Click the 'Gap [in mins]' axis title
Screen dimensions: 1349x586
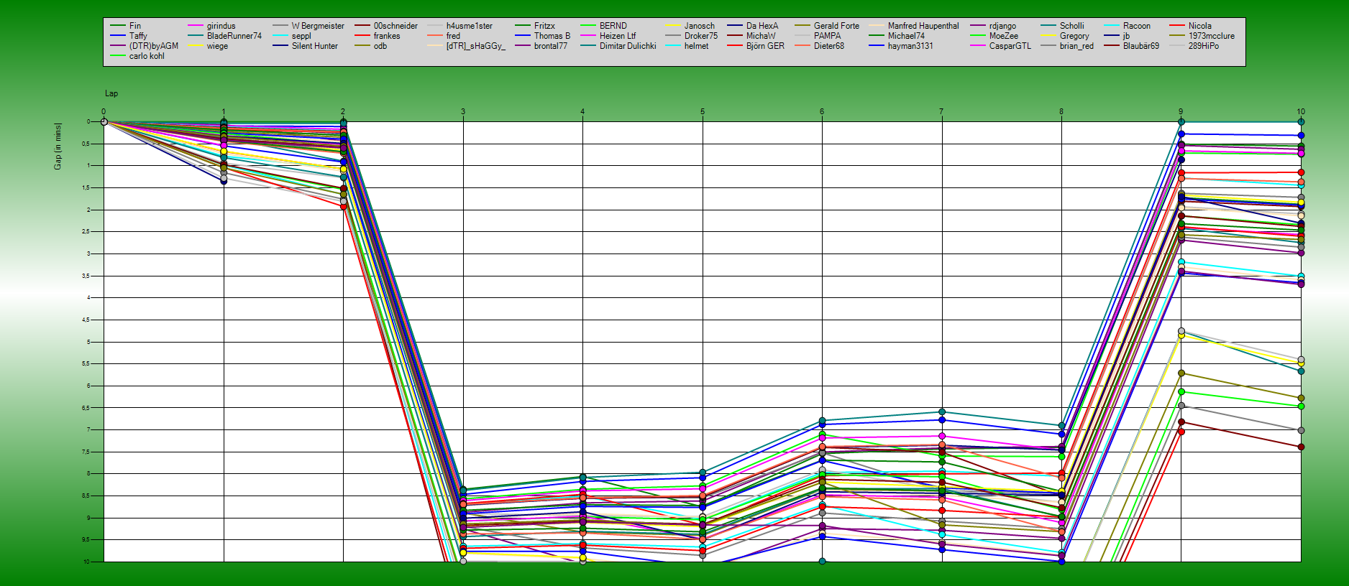pyautogui.click(x=58, y=146)
